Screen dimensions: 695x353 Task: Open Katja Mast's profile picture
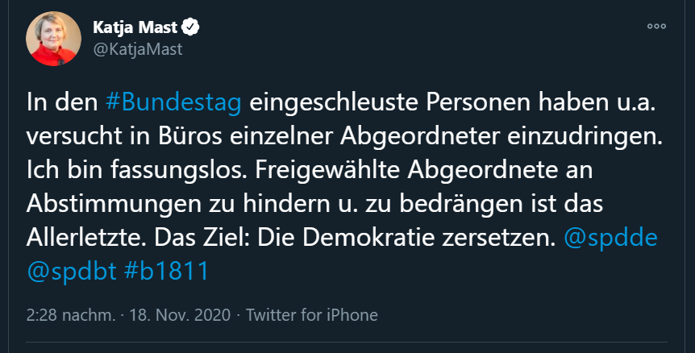coord(54,39)
